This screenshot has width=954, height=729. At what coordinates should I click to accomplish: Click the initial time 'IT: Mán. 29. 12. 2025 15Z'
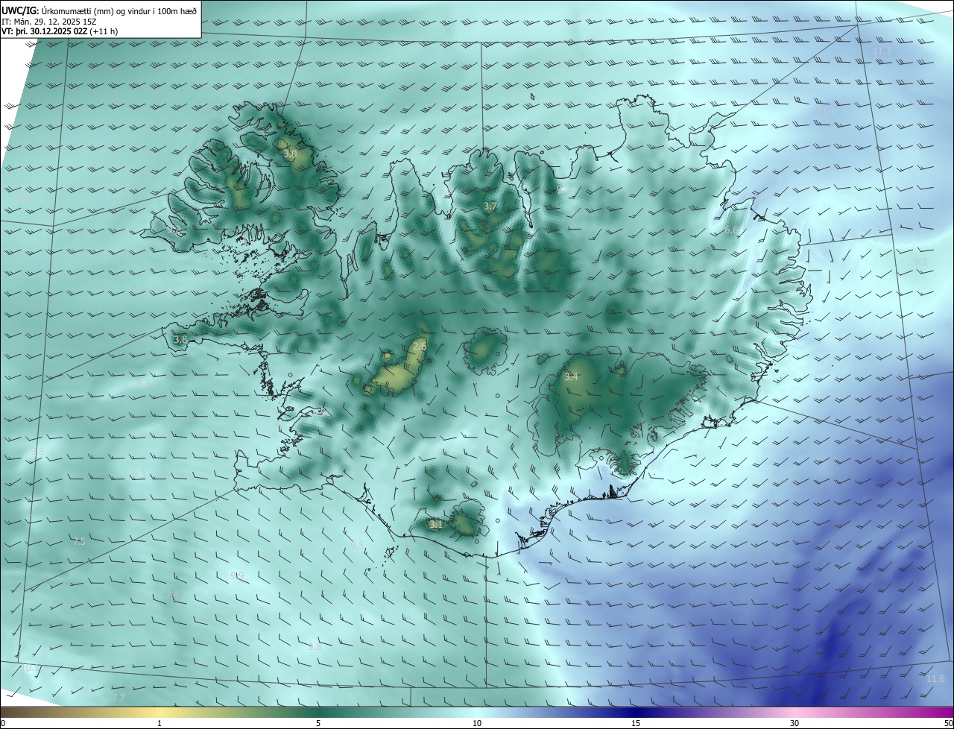tap(50, 22)
